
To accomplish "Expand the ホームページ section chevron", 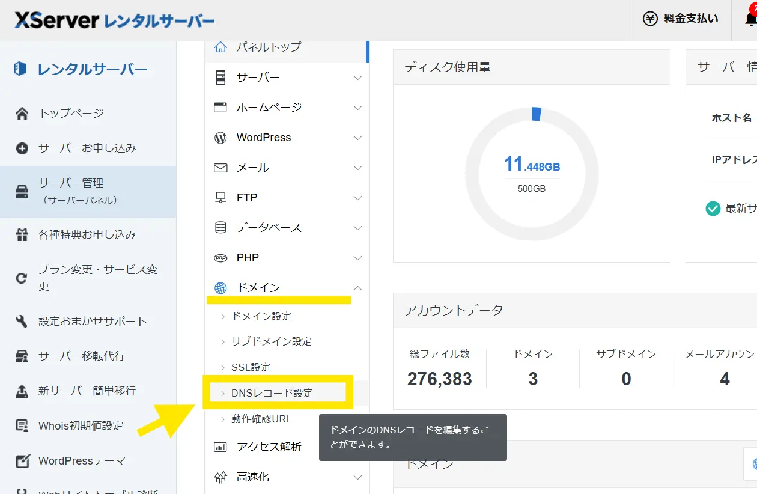I will (357, 108).
